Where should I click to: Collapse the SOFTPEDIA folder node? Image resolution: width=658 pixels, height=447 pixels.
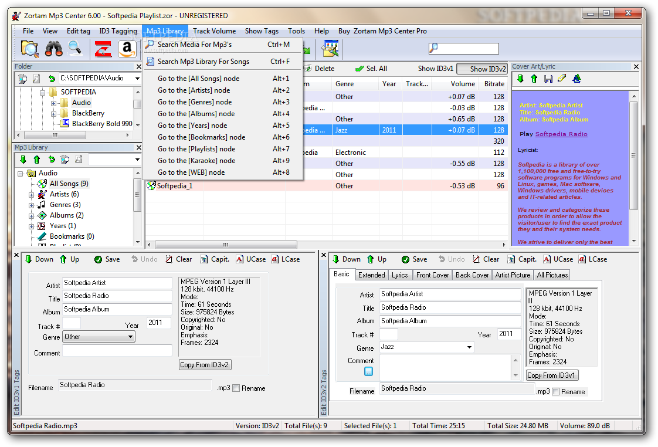[x=42, y=92]
